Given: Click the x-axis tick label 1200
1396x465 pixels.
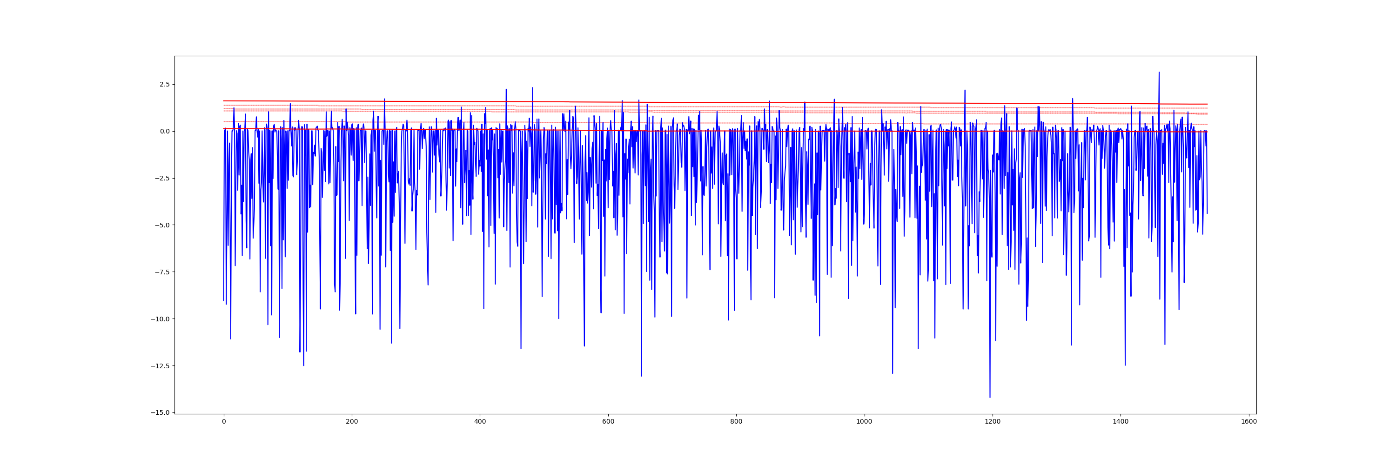Looking at the screenshot, I should click(992, 422).
